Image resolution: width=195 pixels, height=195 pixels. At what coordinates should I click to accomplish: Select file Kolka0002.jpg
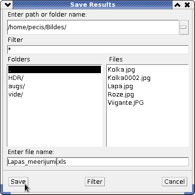coord(129,78)
